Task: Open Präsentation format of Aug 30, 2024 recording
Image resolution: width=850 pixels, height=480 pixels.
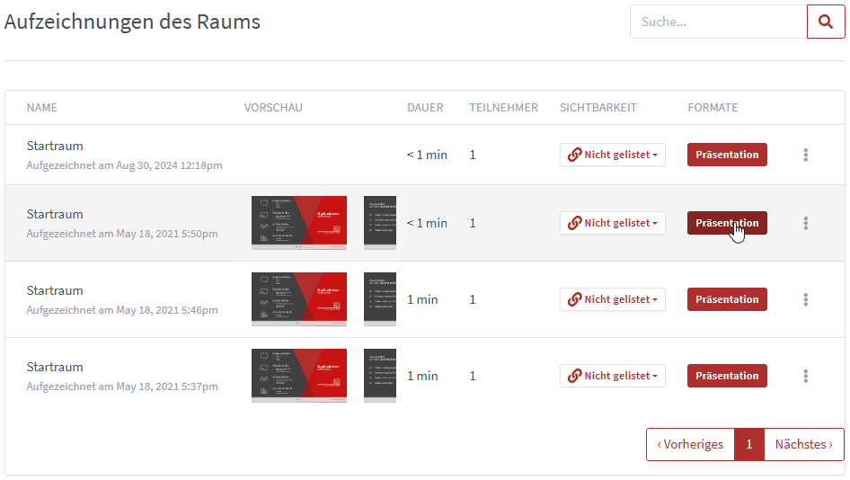Action: click(727, 156)
